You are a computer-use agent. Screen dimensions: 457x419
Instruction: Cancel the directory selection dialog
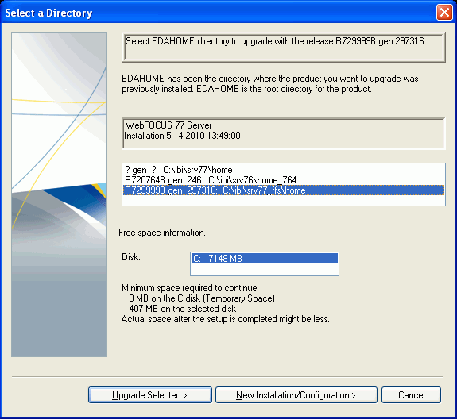[411, 395]
